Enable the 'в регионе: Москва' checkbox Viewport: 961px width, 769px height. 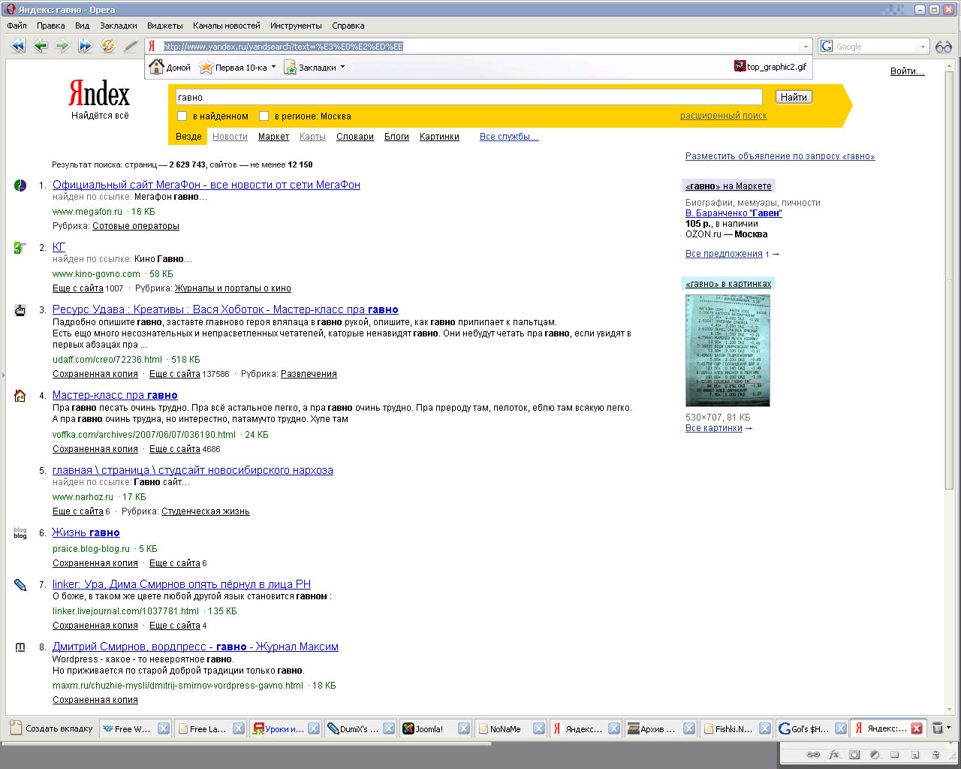tap(264, 116)
